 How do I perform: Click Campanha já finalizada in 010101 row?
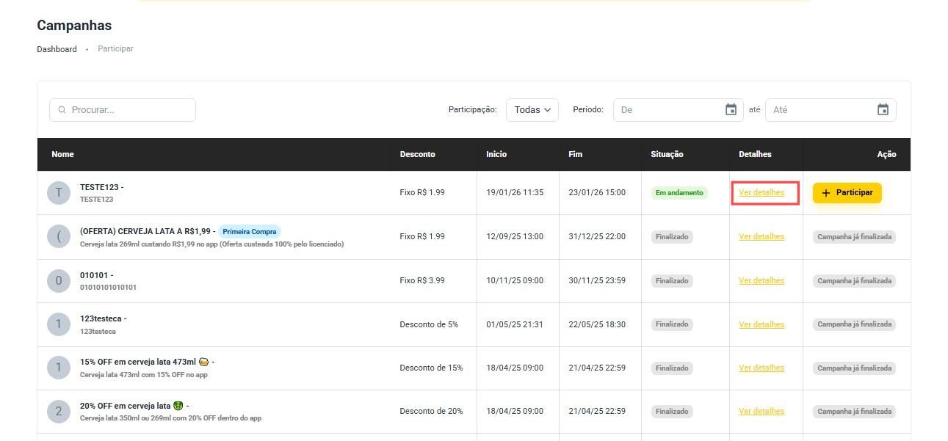point(854,280)
